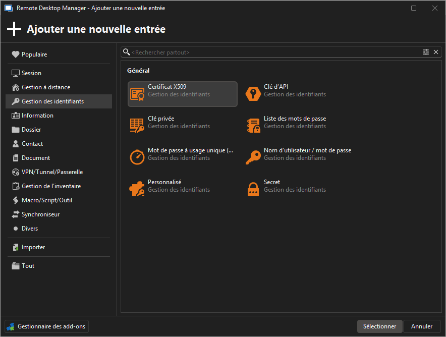This screenshot has height=337, width=446.
Task: Click the Dossier folder icon
Action: [x=15, y=130]
